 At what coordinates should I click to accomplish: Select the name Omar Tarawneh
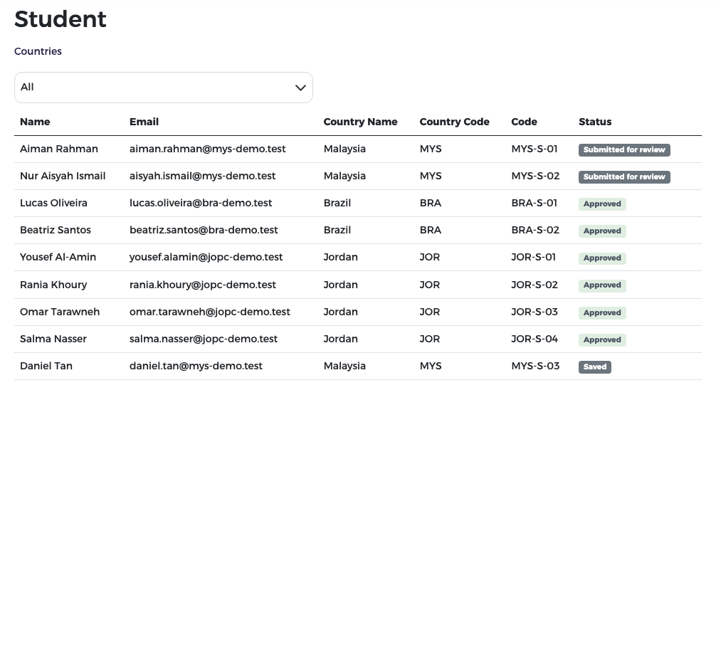click(60, 312)
